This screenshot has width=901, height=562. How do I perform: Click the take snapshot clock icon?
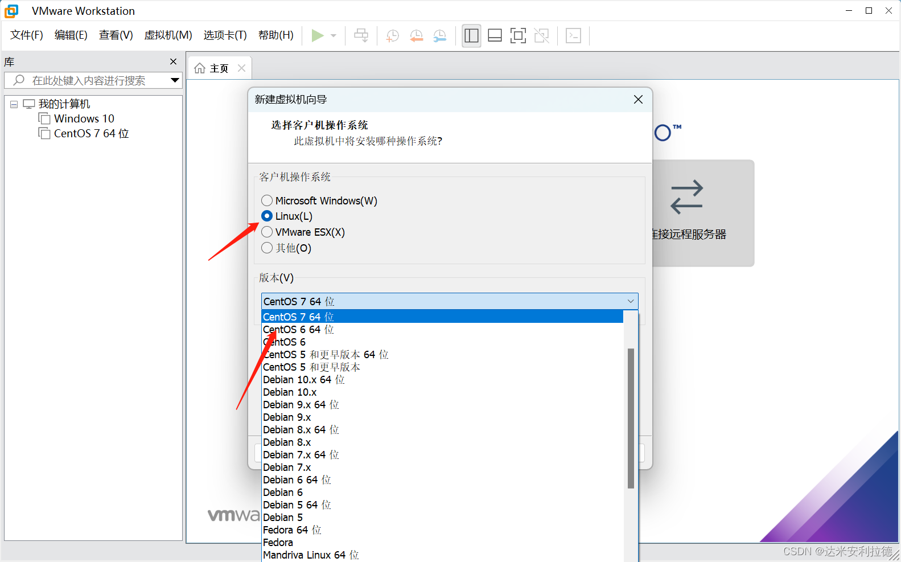(x=393, y=36)
